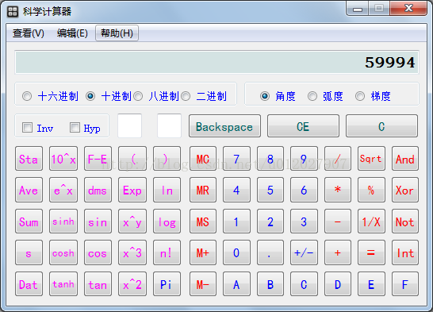
Task: Click the digit 9 key
Action: (x=304, y=159)
